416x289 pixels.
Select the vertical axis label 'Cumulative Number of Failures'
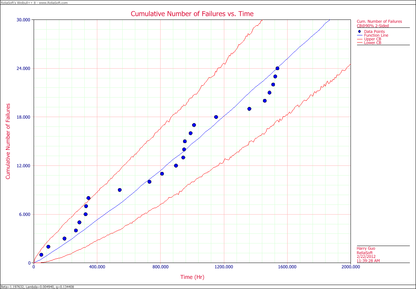point(8,141)
